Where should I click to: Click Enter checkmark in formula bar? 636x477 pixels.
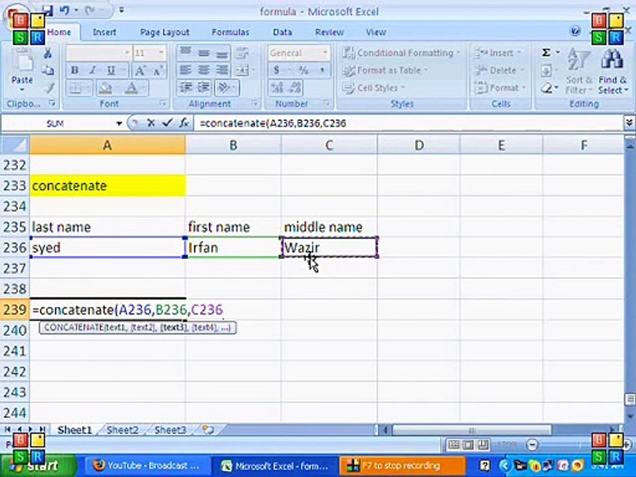167,123
